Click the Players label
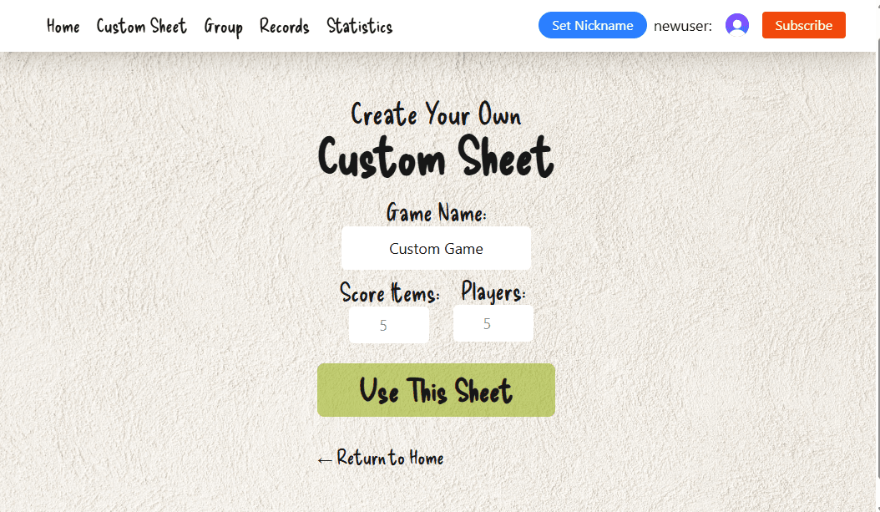Image resolution: width=880 pixels, height=512 pixels. 493,292
